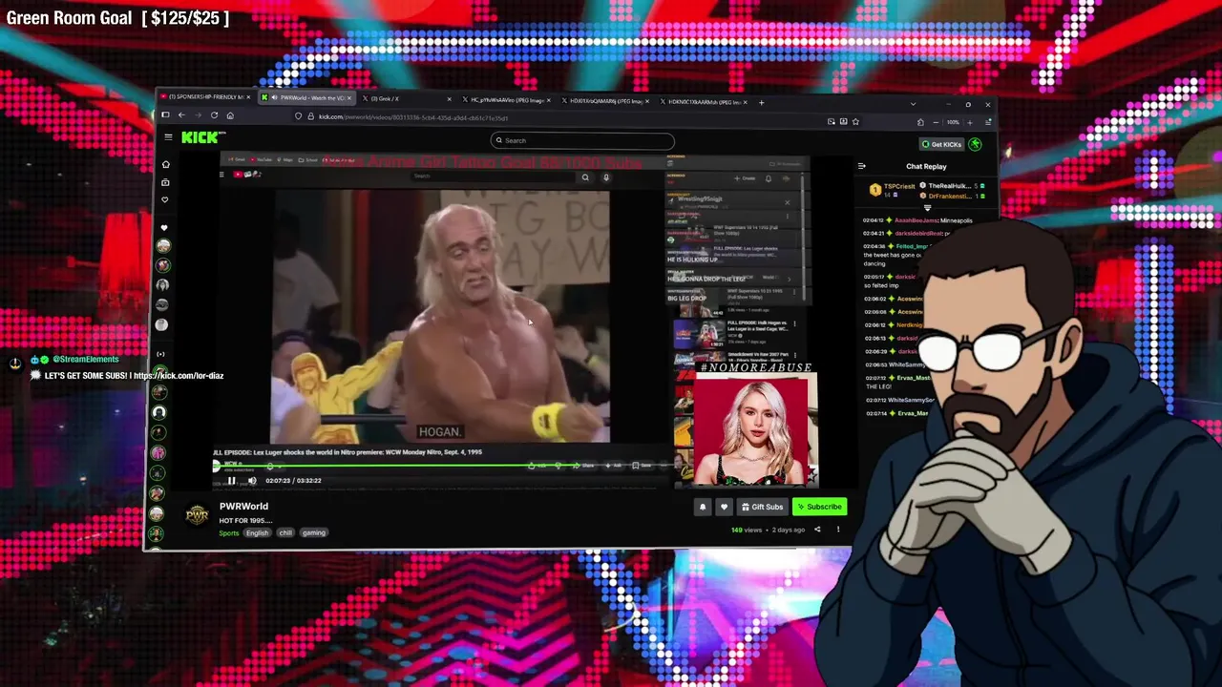
Task: Select the gaming tag
Action: click(x=314, y=532)
